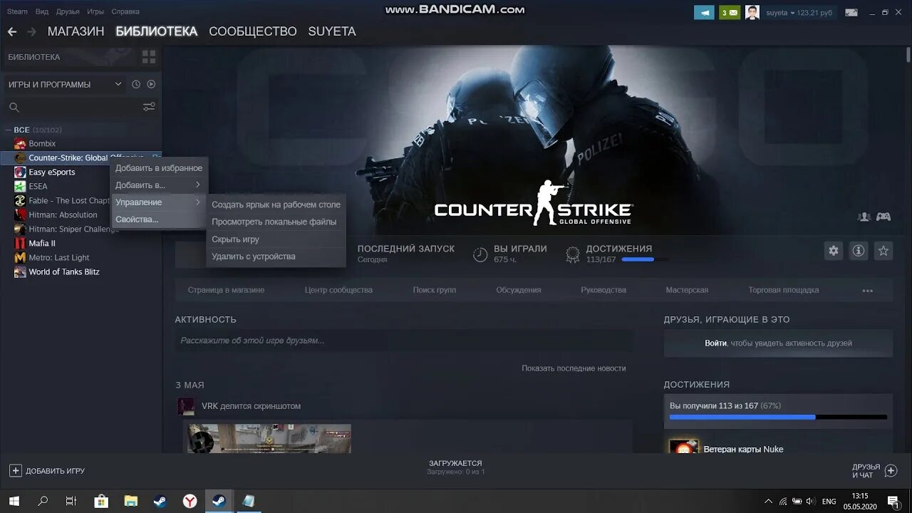Open 'Центр сообщества' link
The height and width of the screenshot is (513, 912).
click(338, 290)
